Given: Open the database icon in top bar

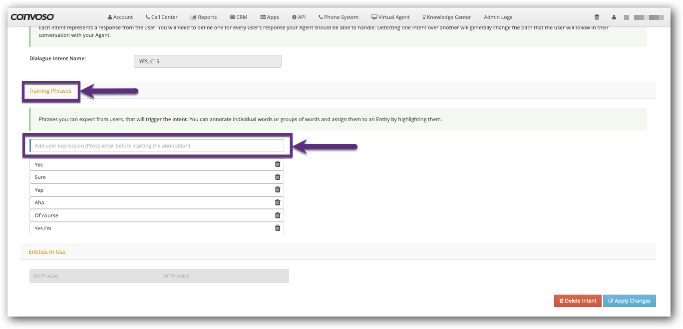Looking at the screenshot, I should [x=597, y=17].
